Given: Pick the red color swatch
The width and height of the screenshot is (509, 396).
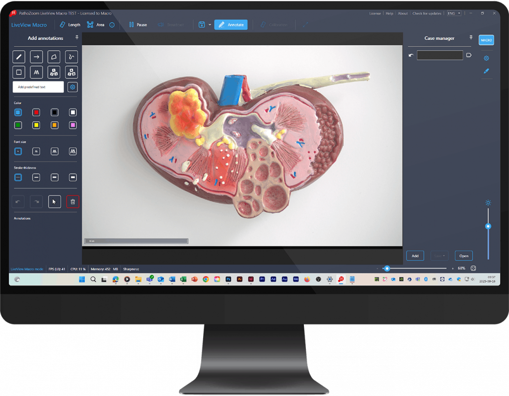Looking at the screenshot, I should point(37,113).
